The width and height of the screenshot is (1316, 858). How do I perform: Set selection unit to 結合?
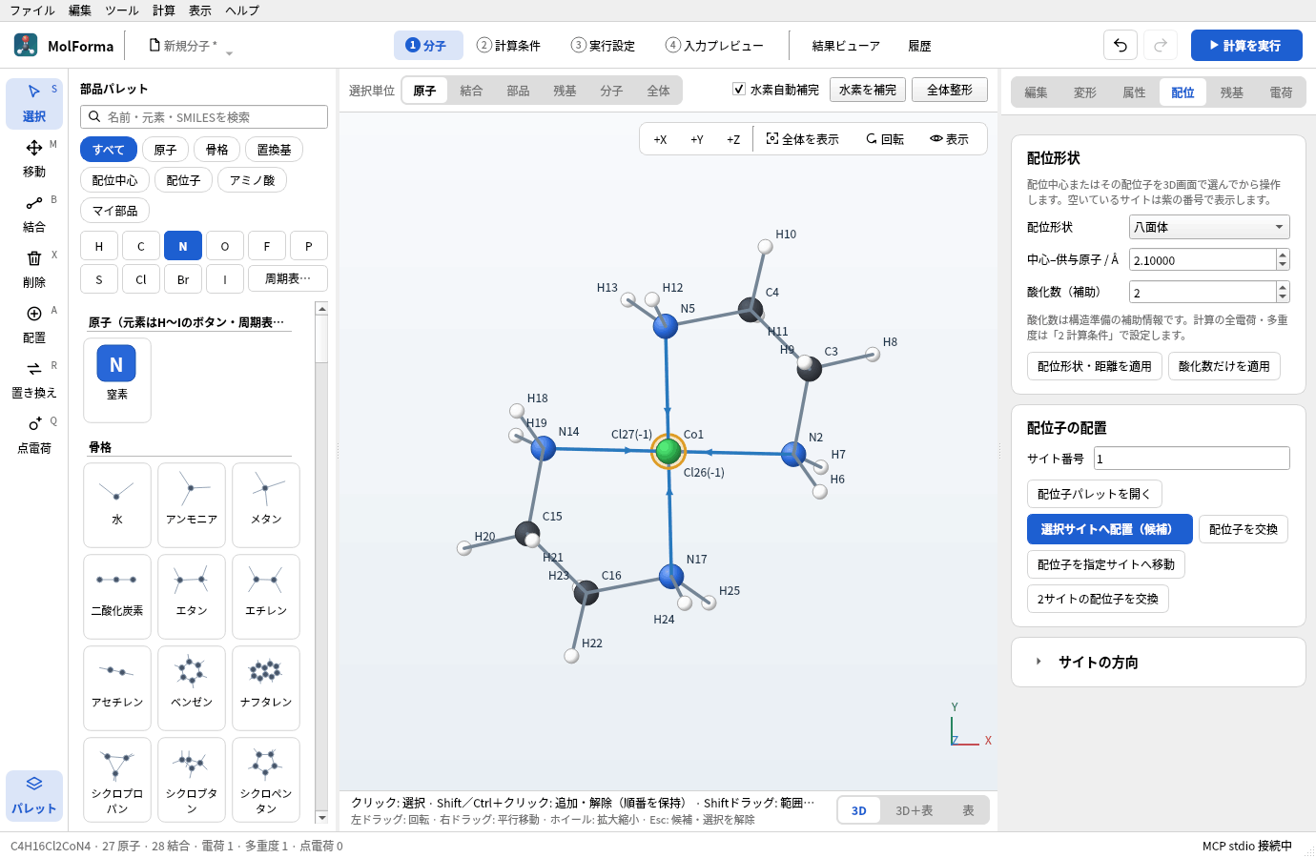[x=471, y=91]
